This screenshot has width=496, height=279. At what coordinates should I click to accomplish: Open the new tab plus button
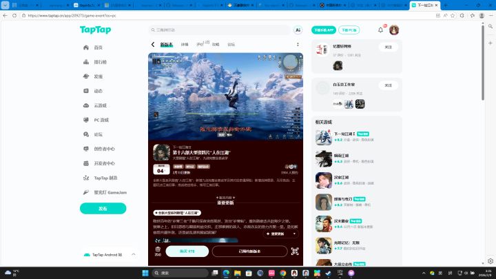coord(446,6)
